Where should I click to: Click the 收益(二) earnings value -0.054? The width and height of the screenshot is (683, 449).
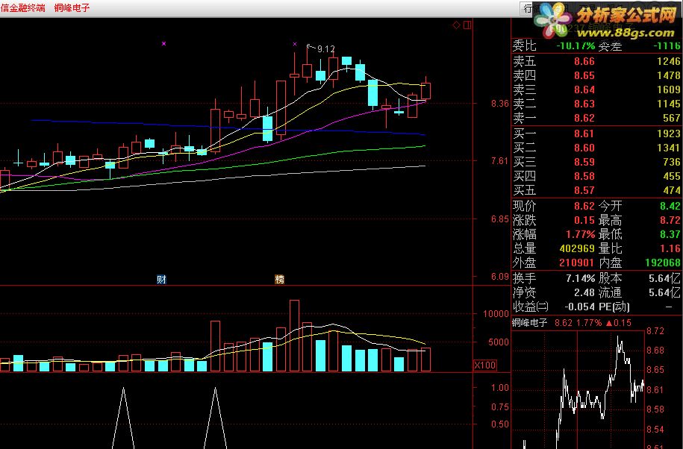point(580,307)
